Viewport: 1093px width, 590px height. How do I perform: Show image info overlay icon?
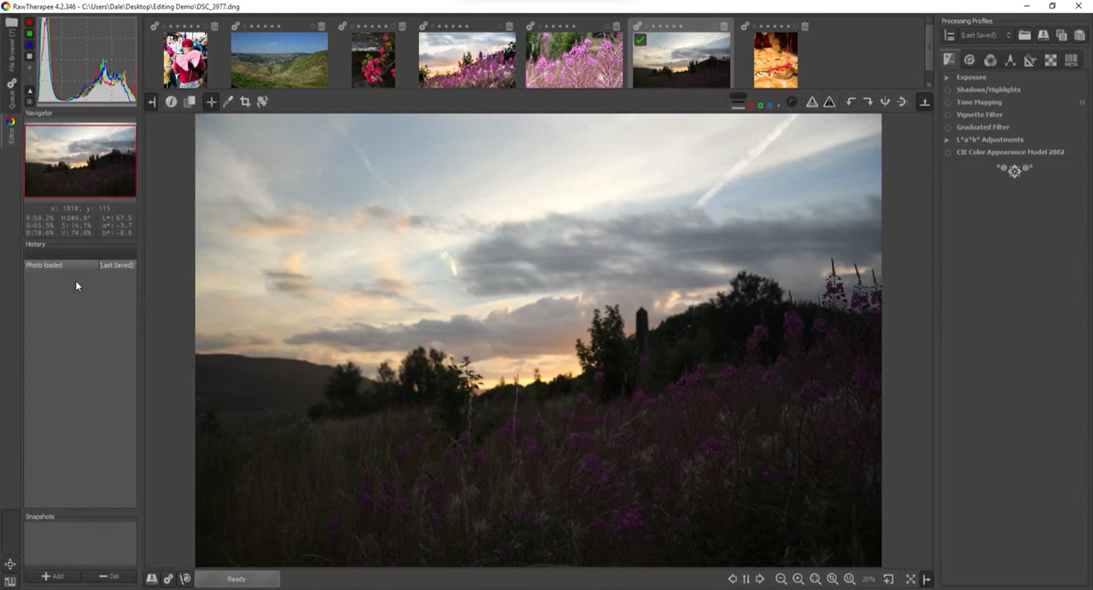click(x=171, y=101)
